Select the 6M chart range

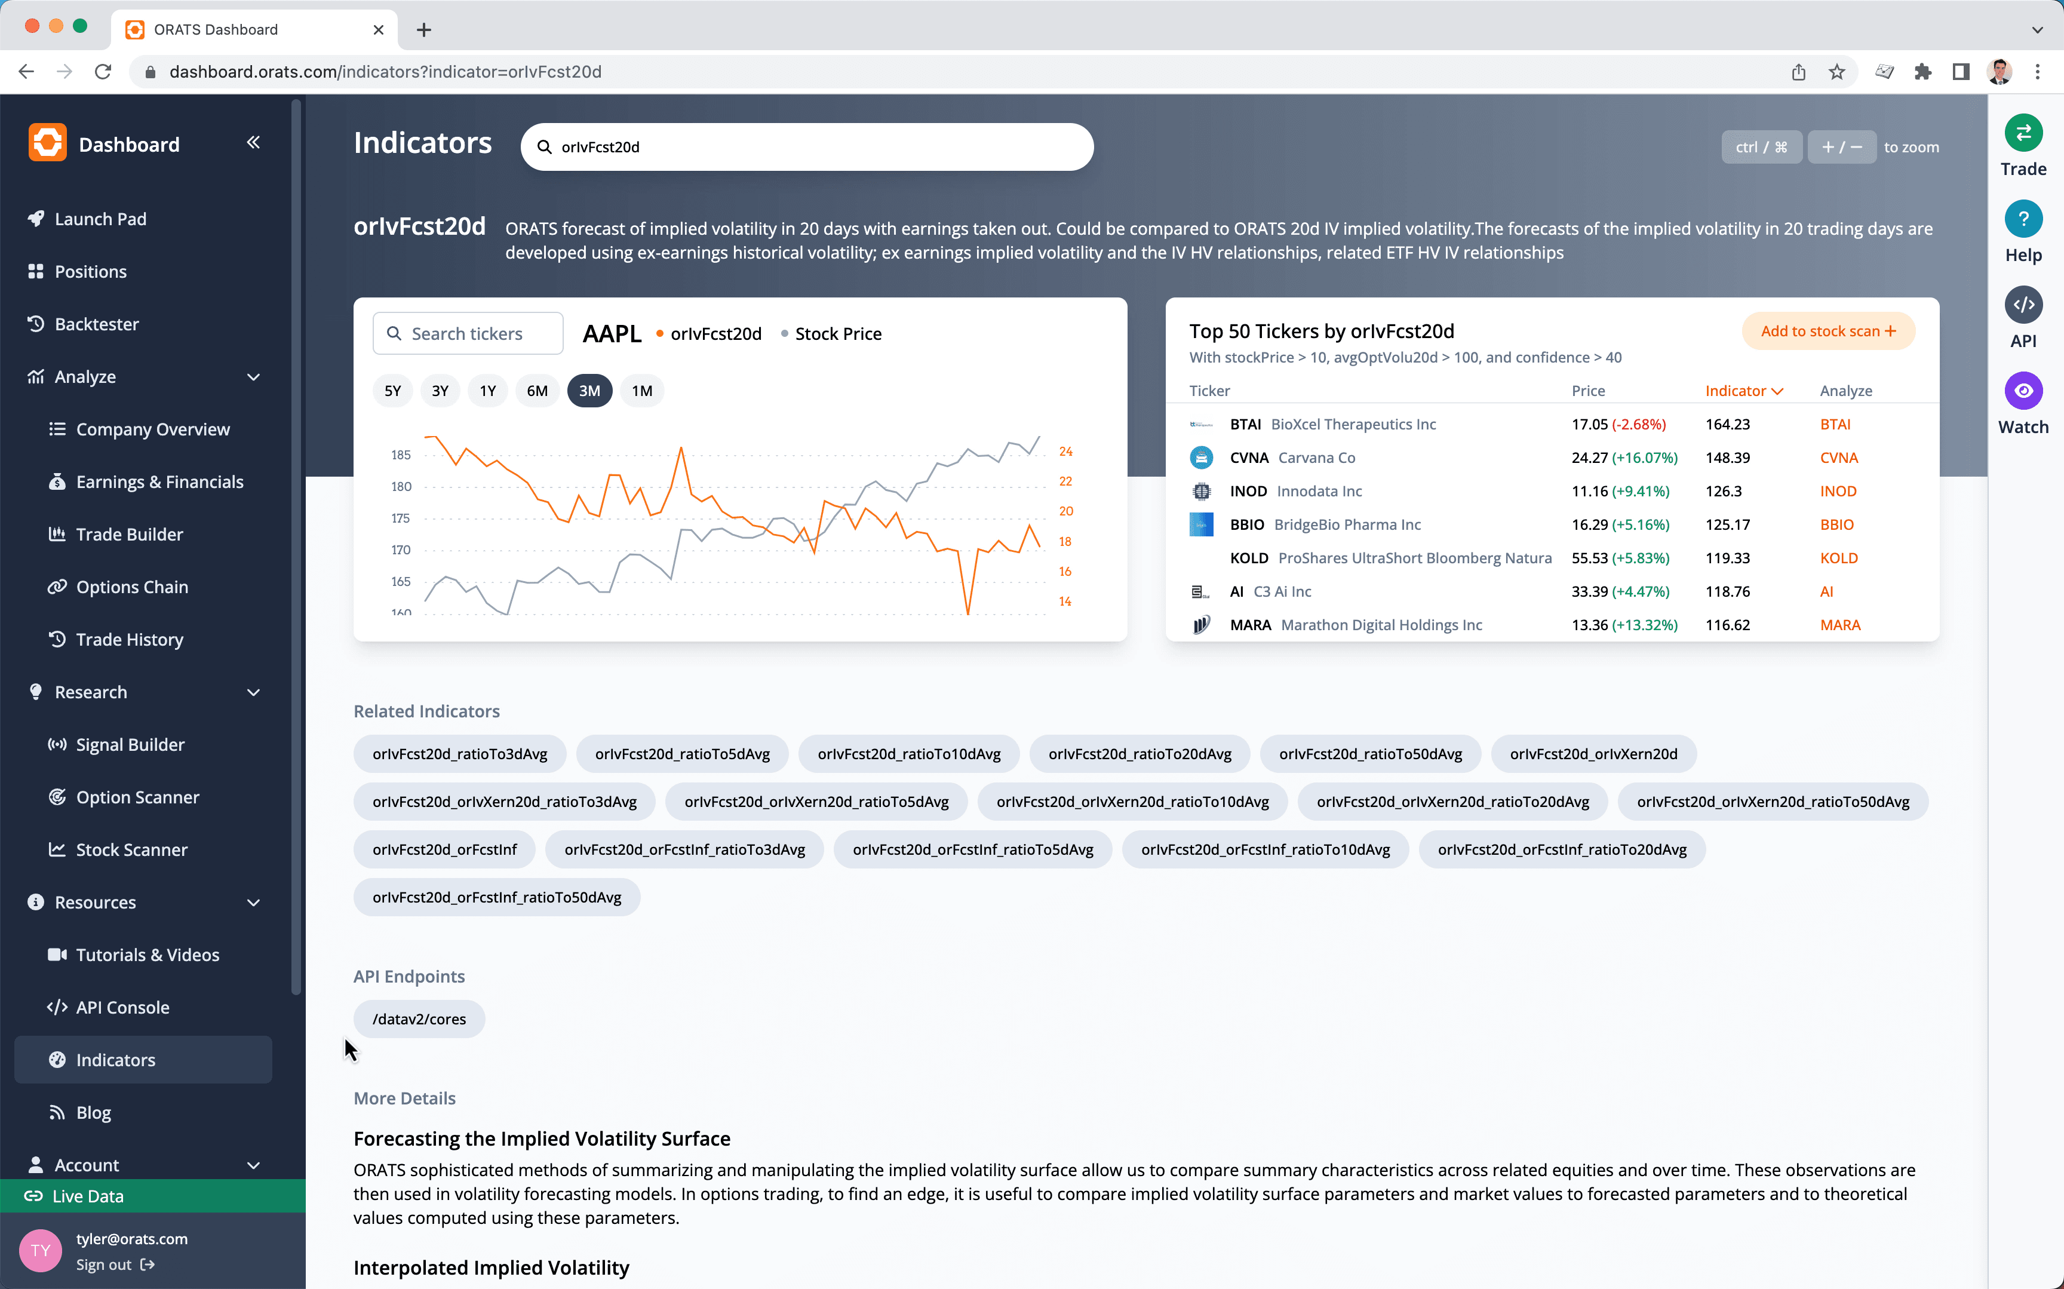click(x=537, y=391)
